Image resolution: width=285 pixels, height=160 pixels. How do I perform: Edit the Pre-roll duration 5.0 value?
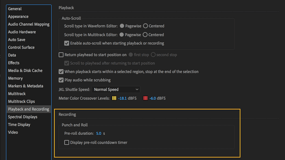click(99, 134)
